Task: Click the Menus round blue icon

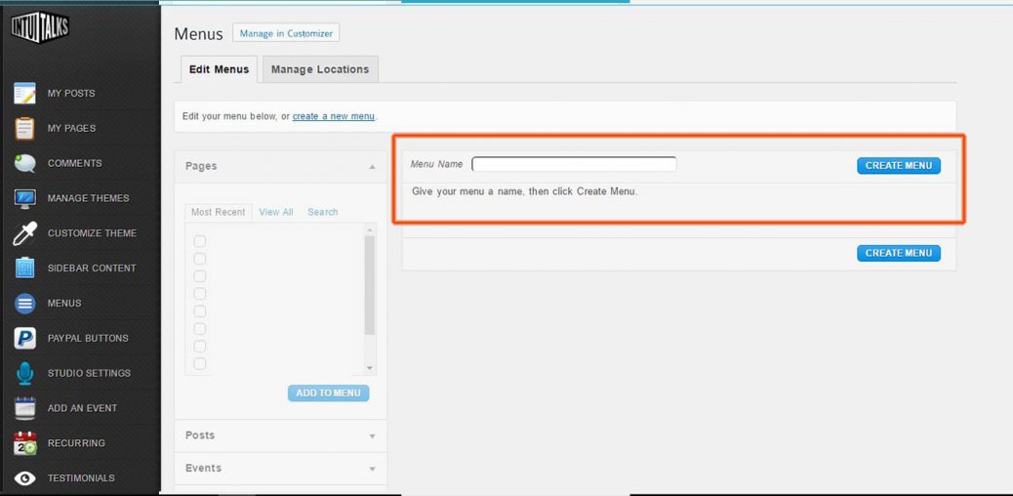Action: [25, 303]
